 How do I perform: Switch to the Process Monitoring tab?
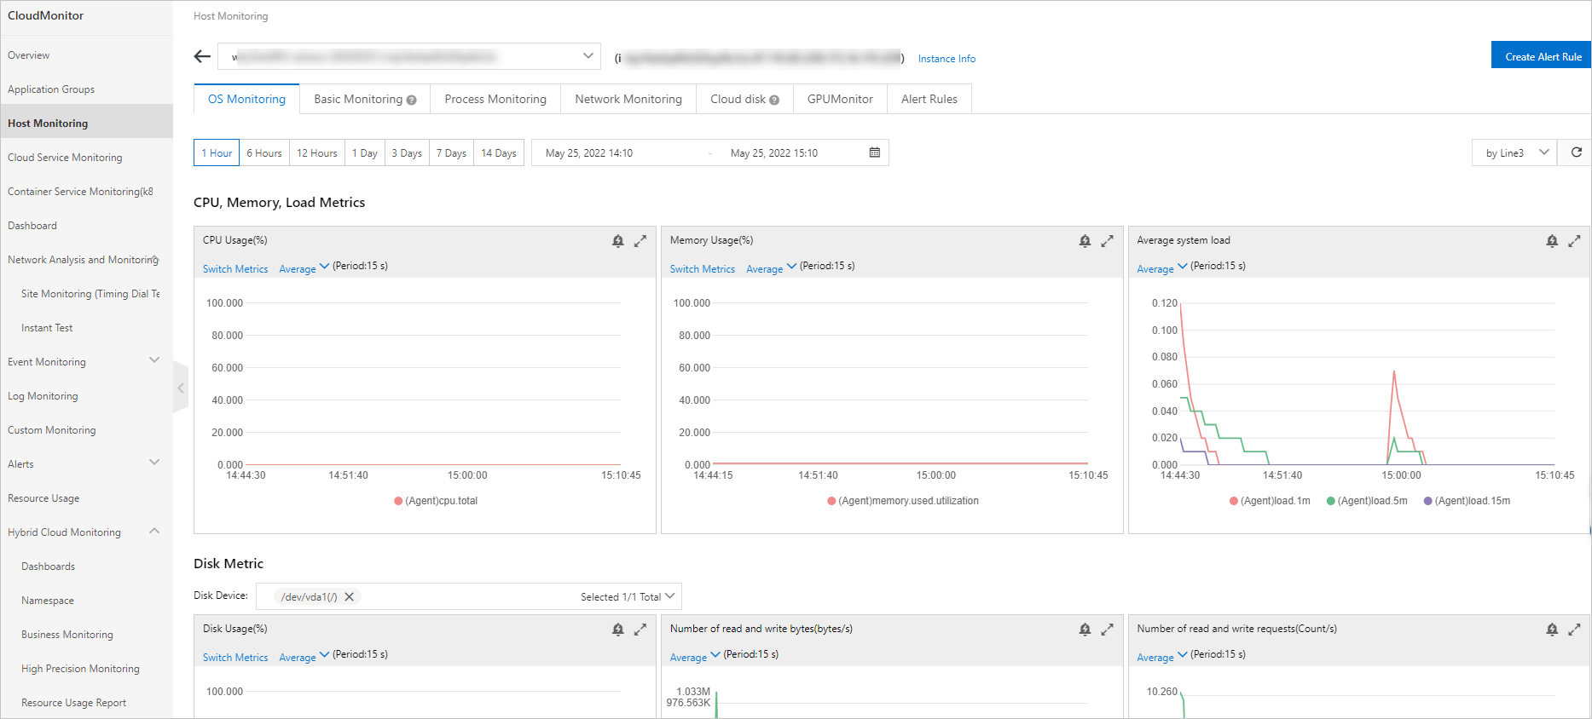[495, 99]
